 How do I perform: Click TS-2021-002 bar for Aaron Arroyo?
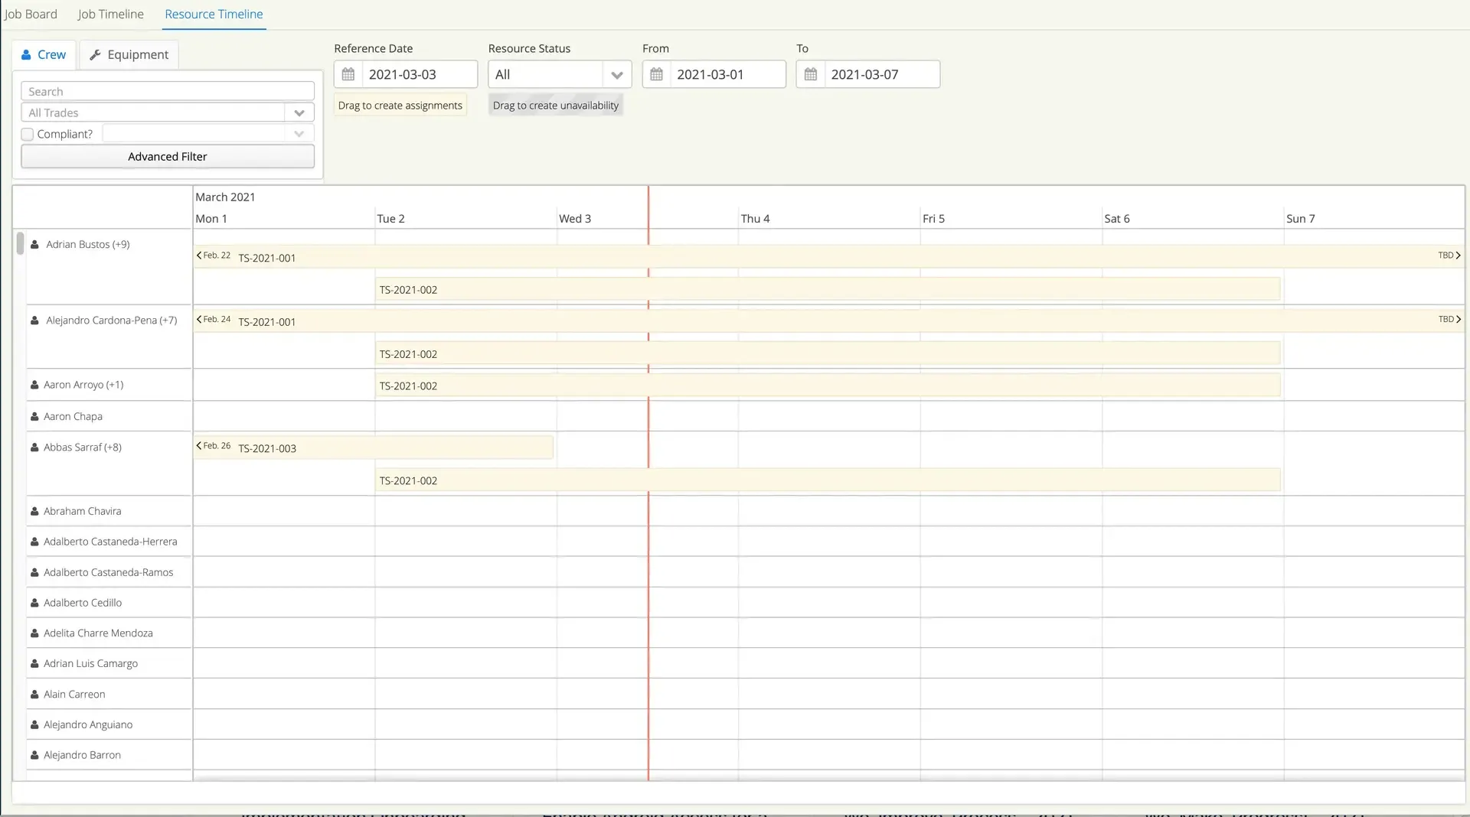click(828, 386)
